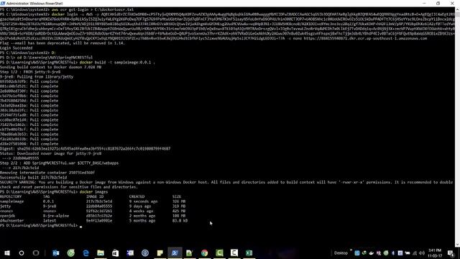Screen dimensions: 460x259
Task: Click the 'Removing intermediate container' line
Action: pos(47,173)
